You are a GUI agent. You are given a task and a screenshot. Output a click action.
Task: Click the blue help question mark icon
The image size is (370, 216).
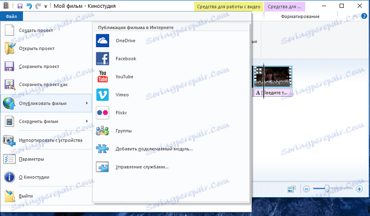pos(364,16)
